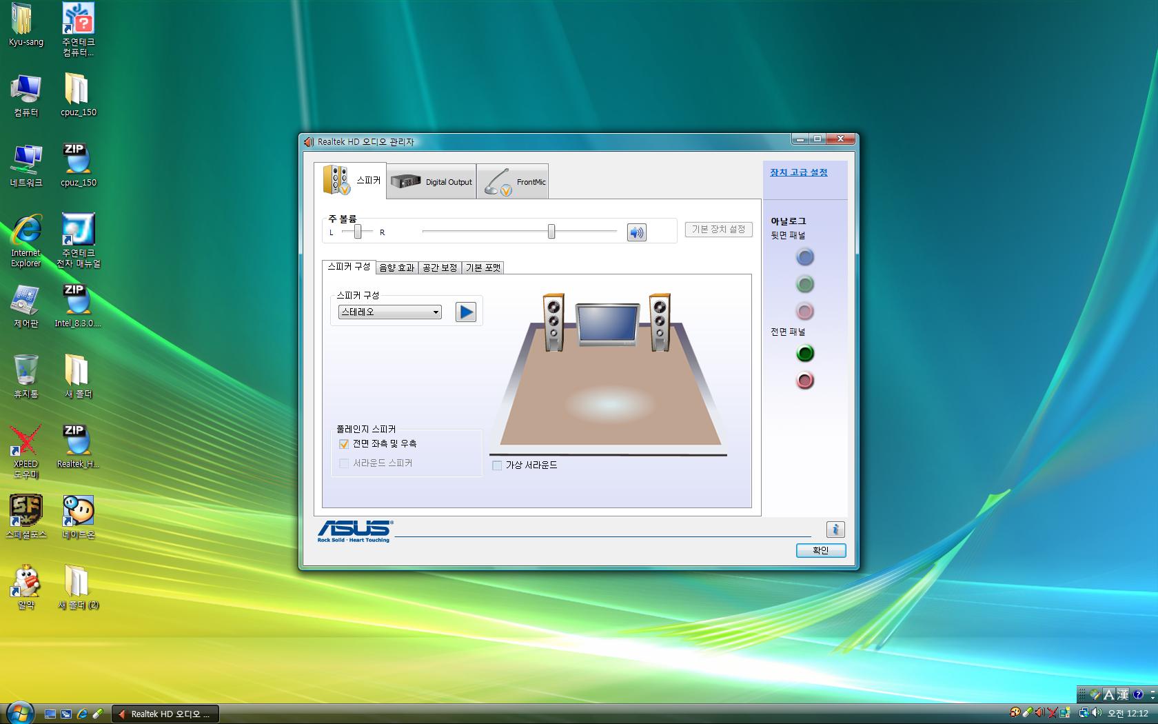Open the information button near ASUS logo

point(835,530)
